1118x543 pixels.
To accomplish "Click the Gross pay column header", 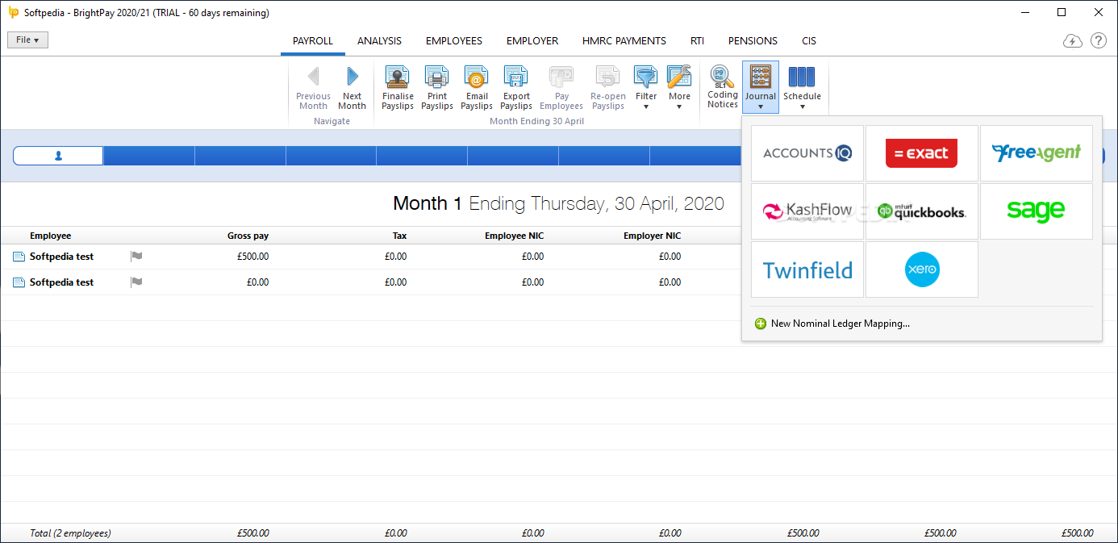I will click(x=248, y=236).
